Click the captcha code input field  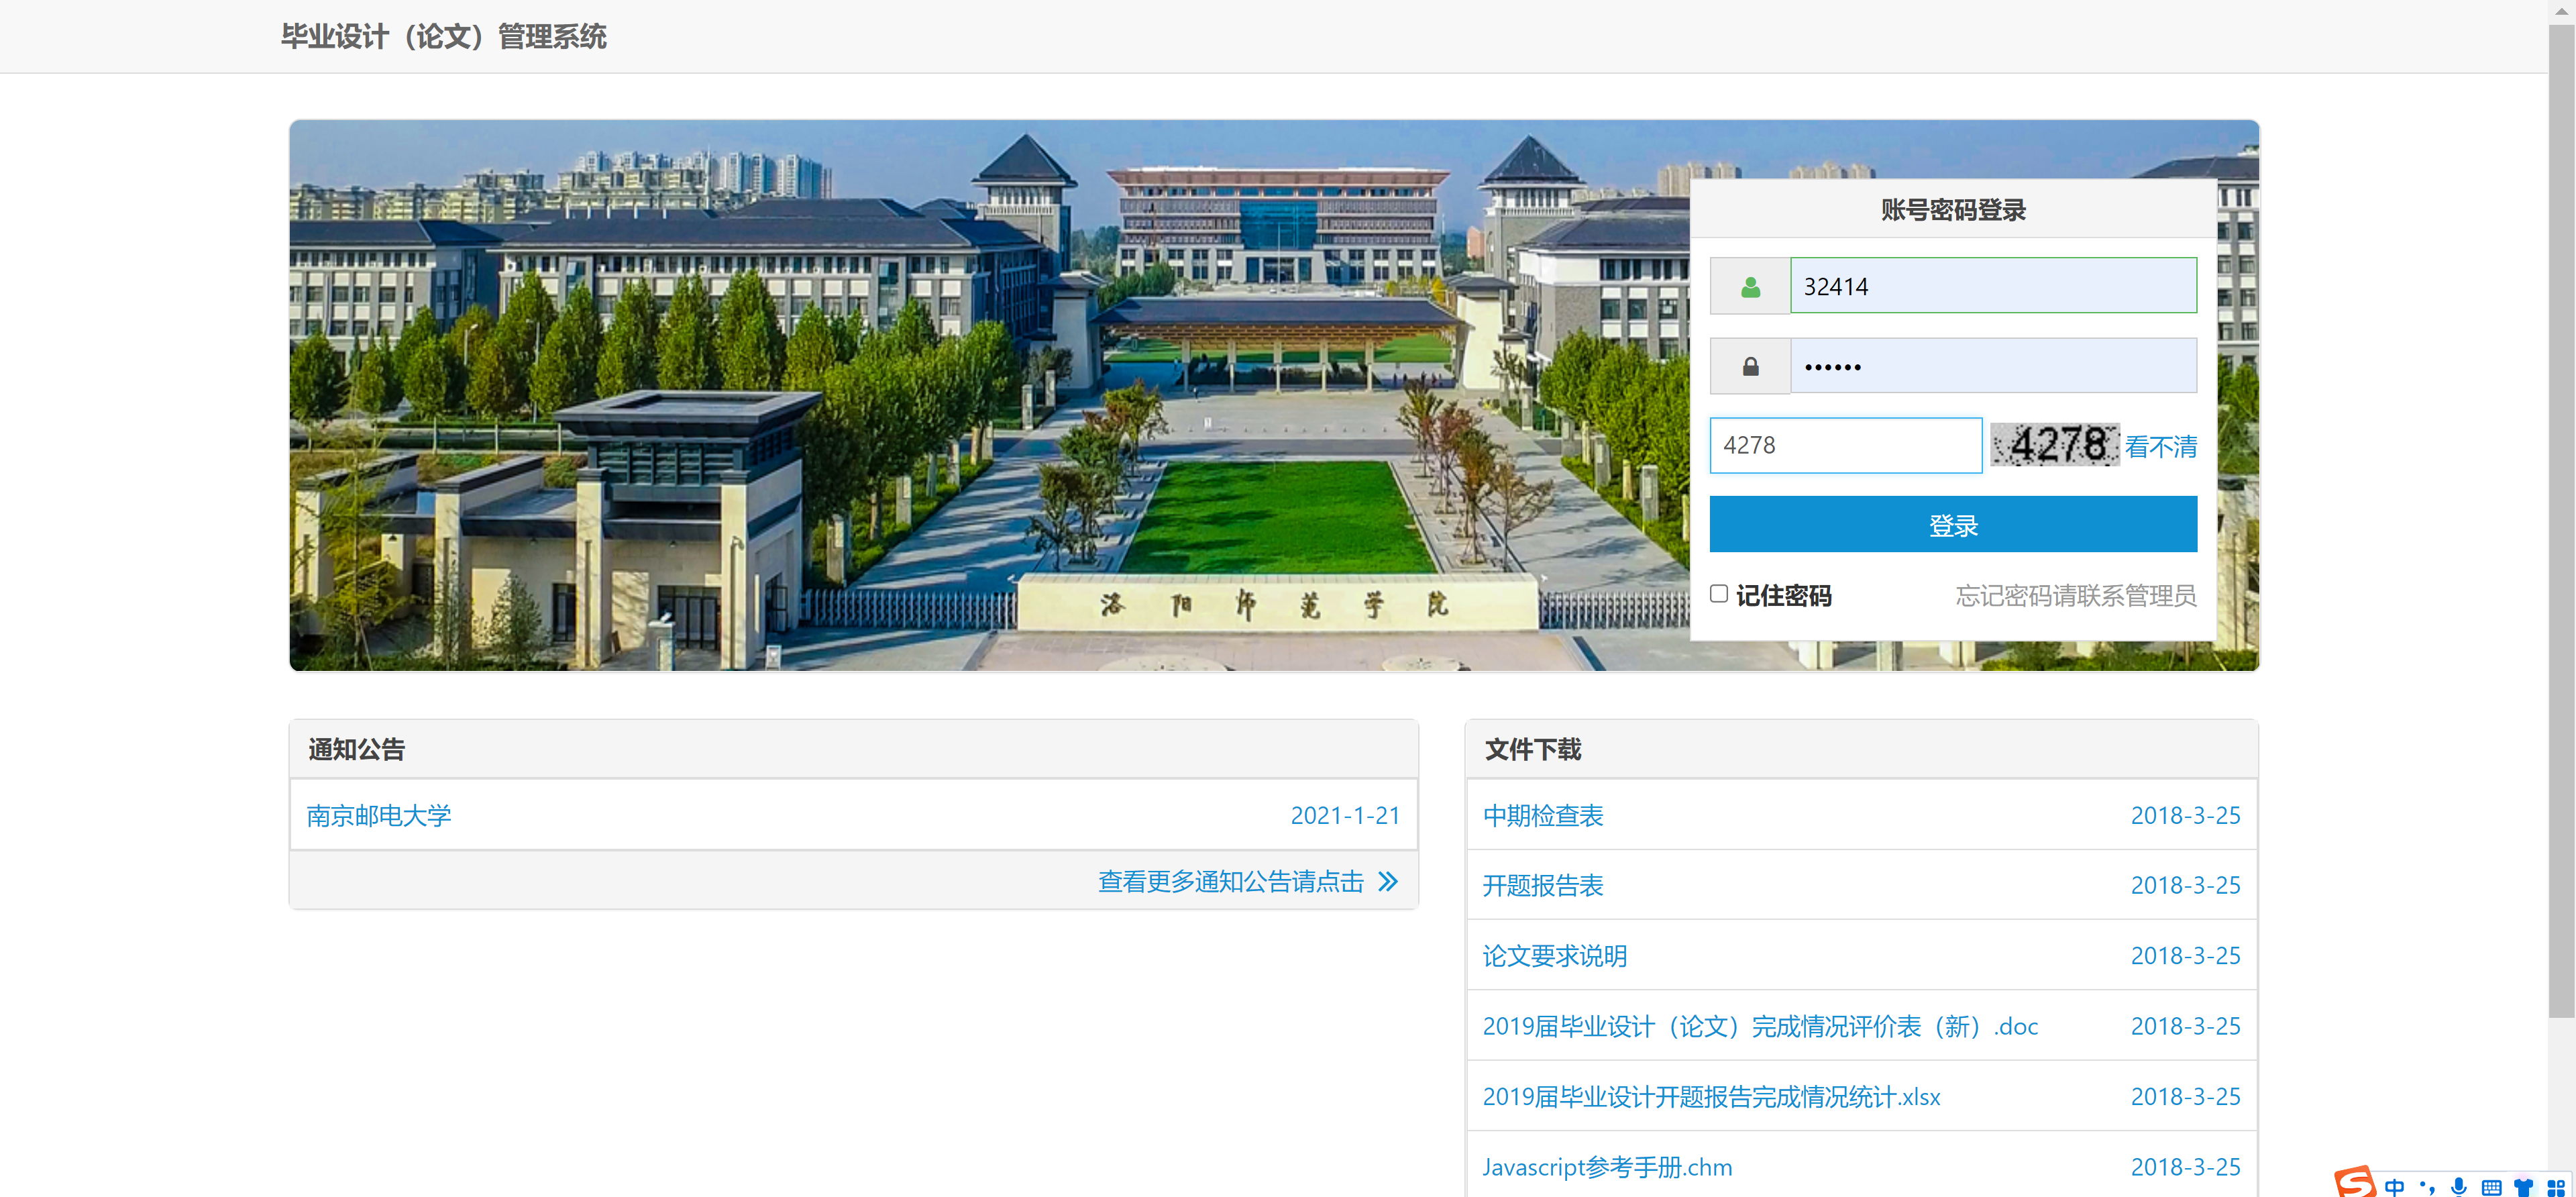(x=1845, y=445)
